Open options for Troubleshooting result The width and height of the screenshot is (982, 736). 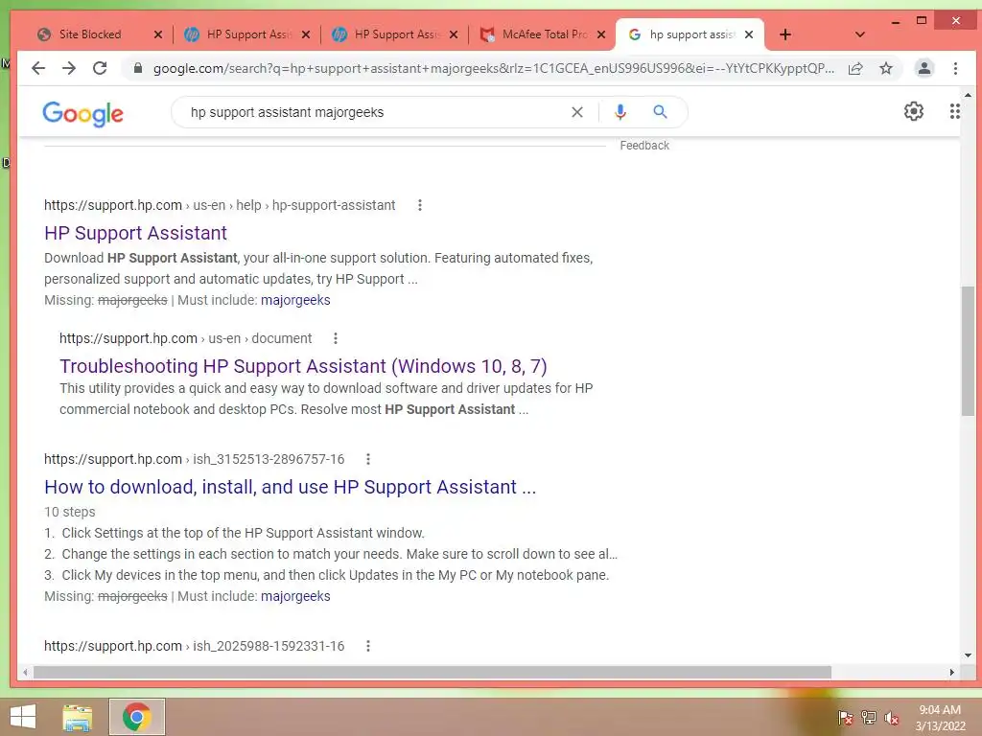tap(336, 338)
